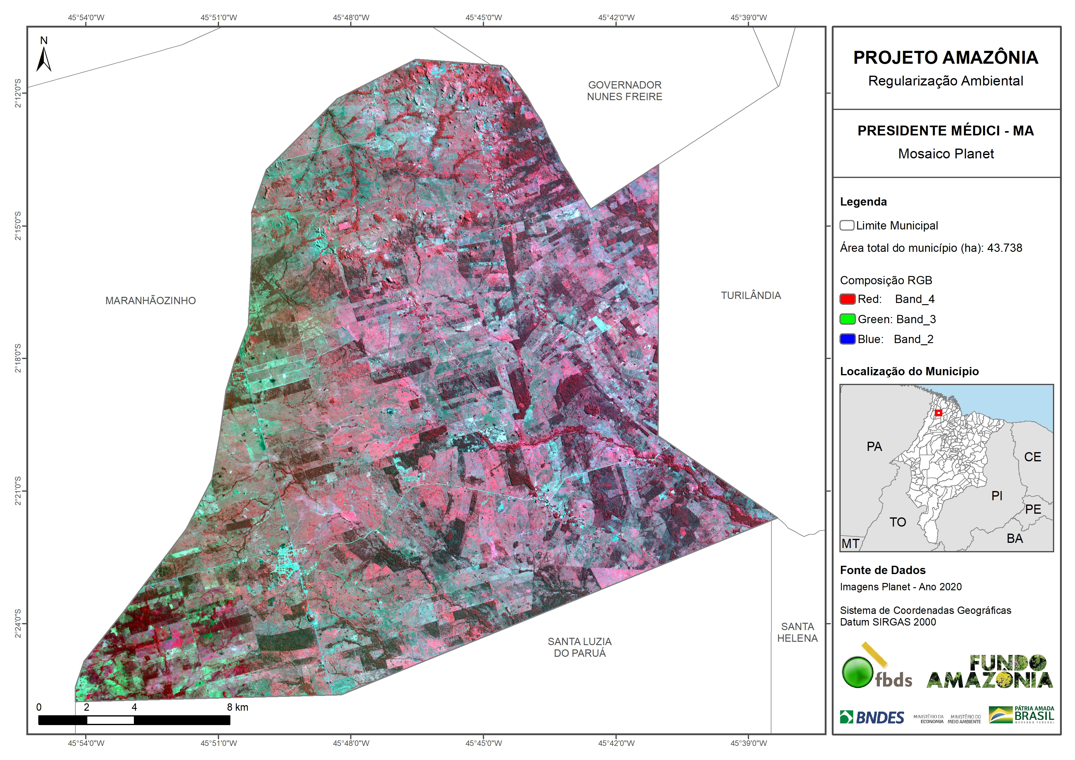The height and width of the screenshot is (760, 1075).
Task: Click the Limite Municipal legend symbol
Action: click(846, 226)
